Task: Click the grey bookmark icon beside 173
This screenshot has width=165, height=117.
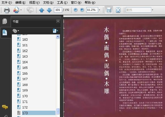Action: tap(19, 113)
